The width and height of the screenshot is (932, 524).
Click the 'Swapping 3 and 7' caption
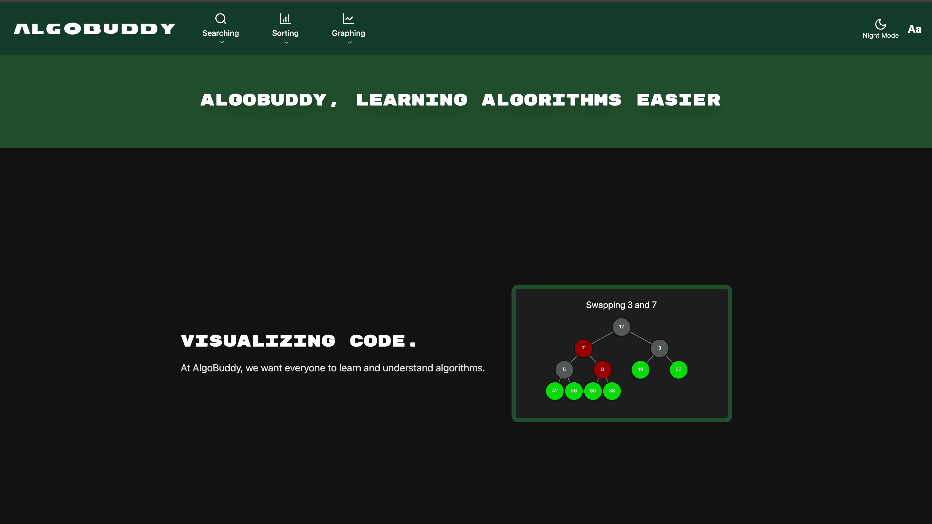pyautogui.click(x=621, y=305)
